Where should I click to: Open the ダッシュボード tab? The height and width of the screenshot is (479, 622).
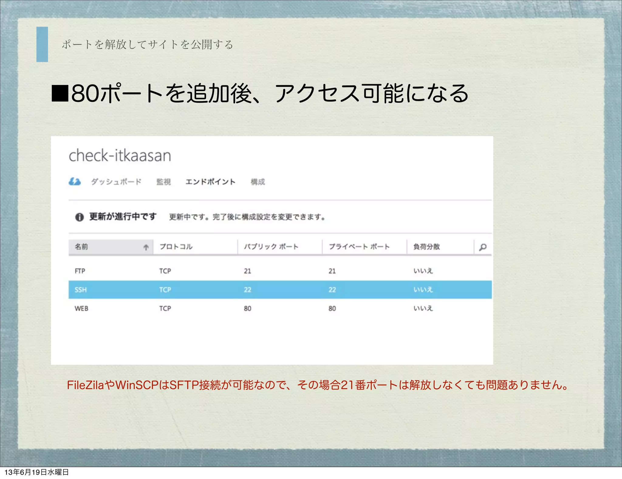(116, 182)
